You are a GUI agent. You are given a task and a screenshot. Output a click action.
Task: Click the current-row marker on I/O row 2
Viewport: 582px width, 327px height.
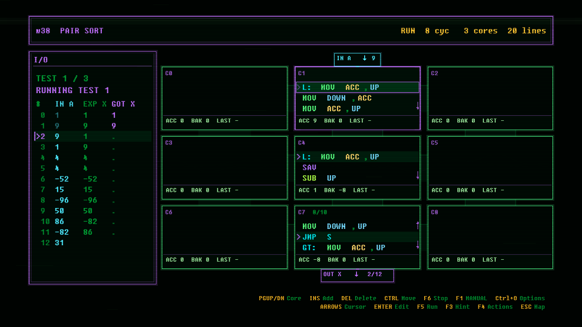coord(38,136)
